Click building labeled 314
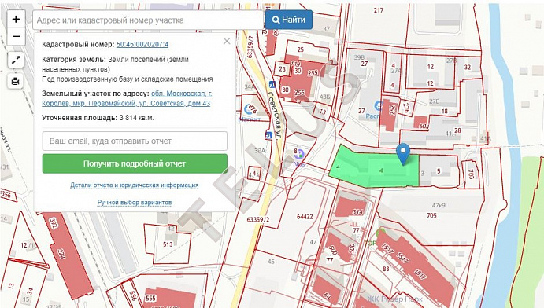This screenshot has width=544, height=308. (357, 211)
